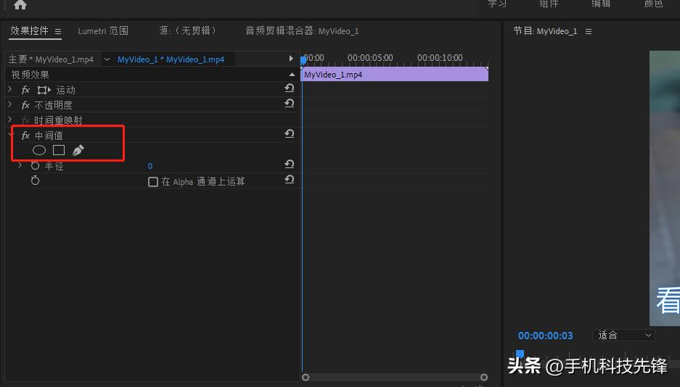Reset the 半径 (Radius) parameter

289,165
